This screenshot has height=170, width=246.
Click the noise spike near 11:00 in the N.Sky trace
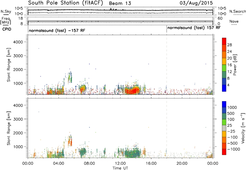tap(111, 9)
